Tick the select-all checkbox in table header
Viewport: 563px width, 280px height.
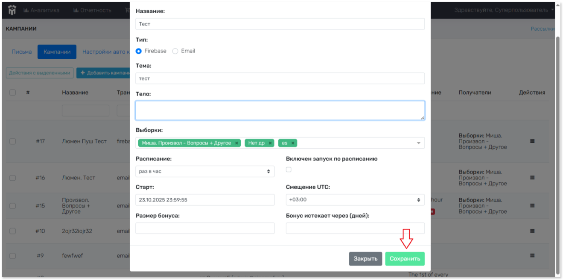click(x=12, y=92)
